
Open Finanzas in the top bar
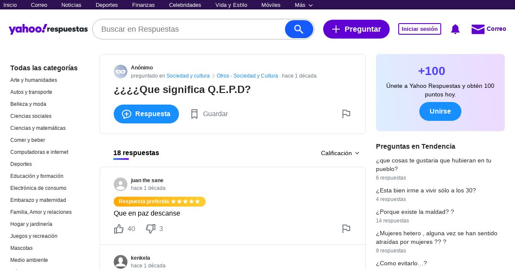[143, 5]
